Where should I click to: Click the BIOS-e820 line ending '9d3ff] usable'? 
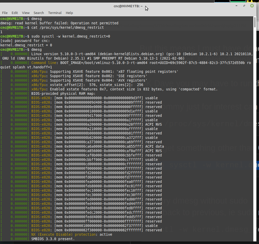click(x=79, y=98)
